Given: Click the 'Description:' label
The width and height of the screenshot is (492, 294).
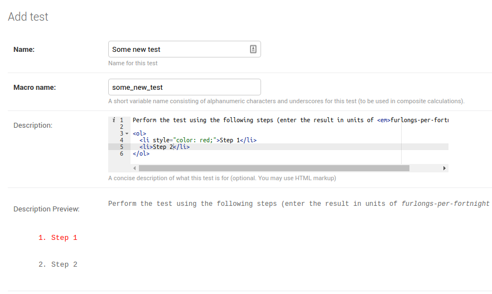Looking at the screenshot, I should 33,126.
